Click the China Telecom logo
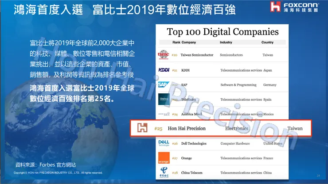 tap(164, 172)
